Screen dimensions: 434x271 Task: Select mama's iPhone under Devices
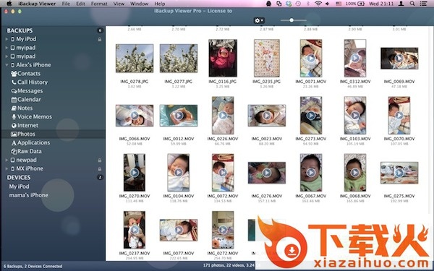(x=28, y=195)
